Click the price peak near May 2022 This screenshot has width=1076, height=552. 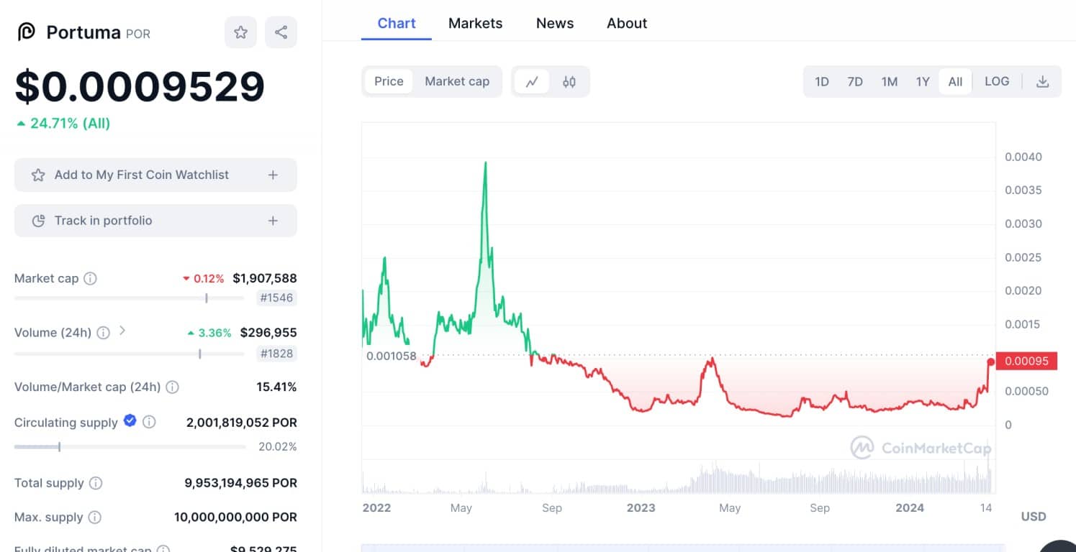point(486,163)
